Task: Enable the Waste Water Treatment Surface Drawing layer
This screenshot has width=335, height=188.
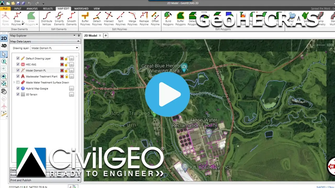Action: pyautogui.click(x=18, y=82)
